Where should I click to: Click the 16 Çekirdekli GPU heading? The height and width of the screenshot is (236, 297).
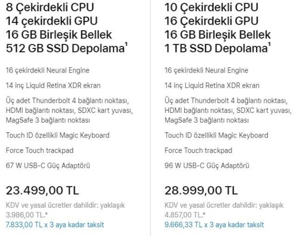[x=213, y=21]
